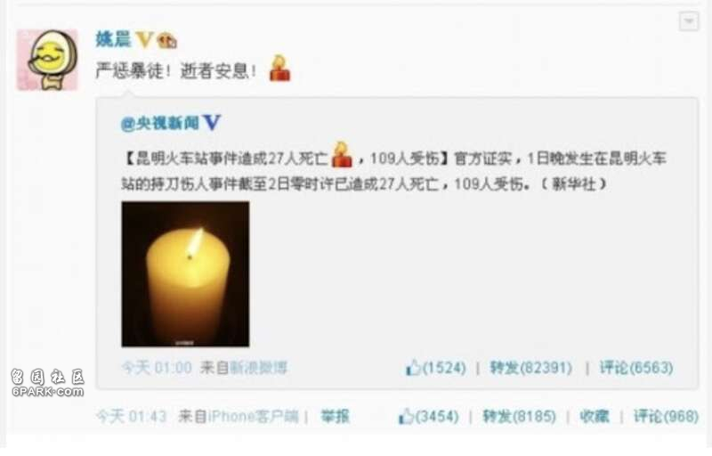712x456 pixels.
Task: Open the quoted post's 今天 01:00 timestamp
Action: 157,368
